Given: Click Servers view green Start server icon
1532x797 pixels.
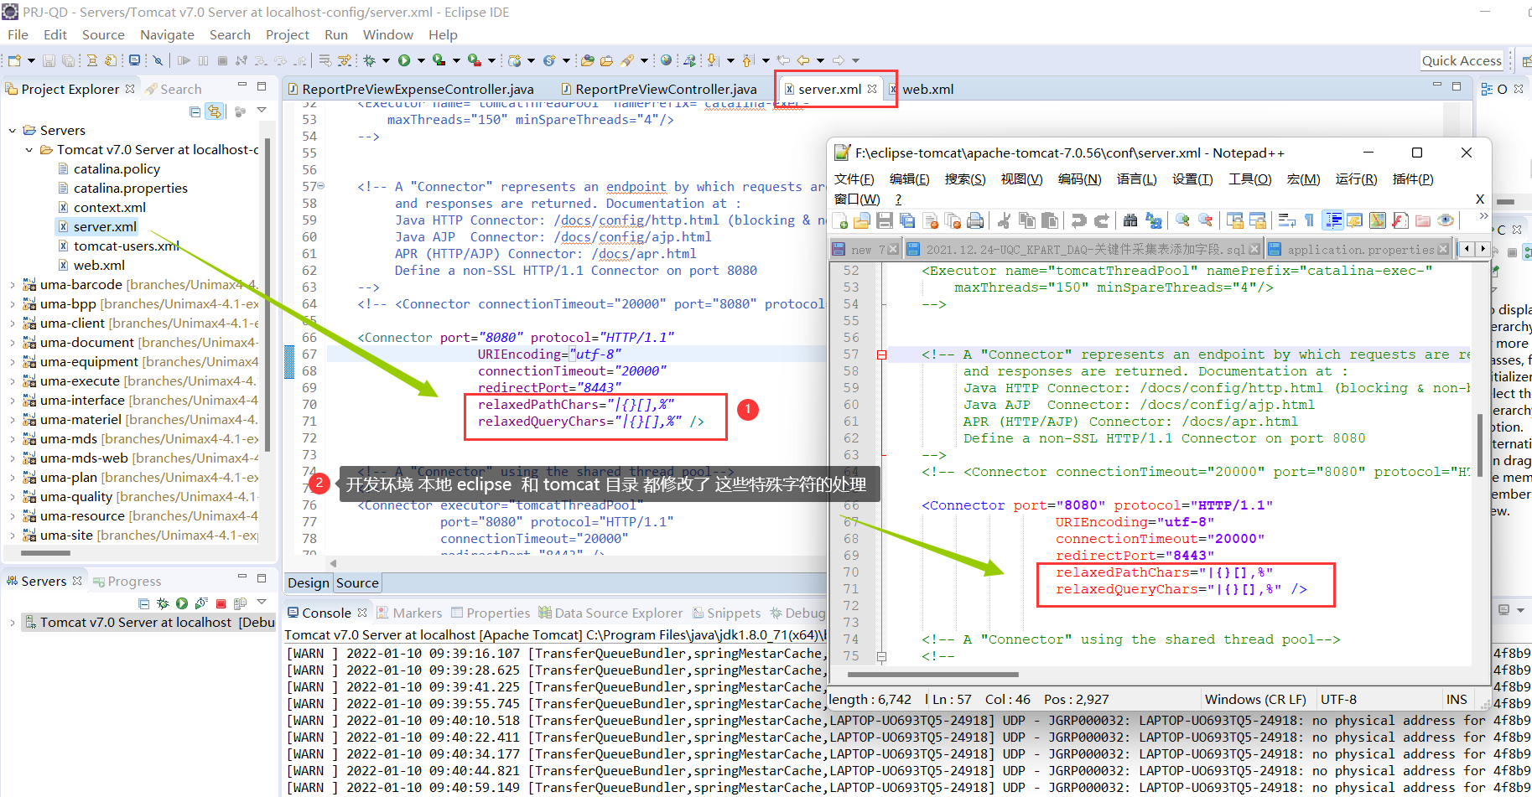Looking at the screenshot, I should 182,603.
